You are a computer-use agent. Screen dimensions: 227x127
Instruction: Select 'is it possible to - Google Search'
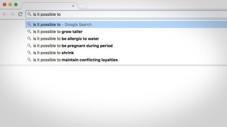coord(62,25)
